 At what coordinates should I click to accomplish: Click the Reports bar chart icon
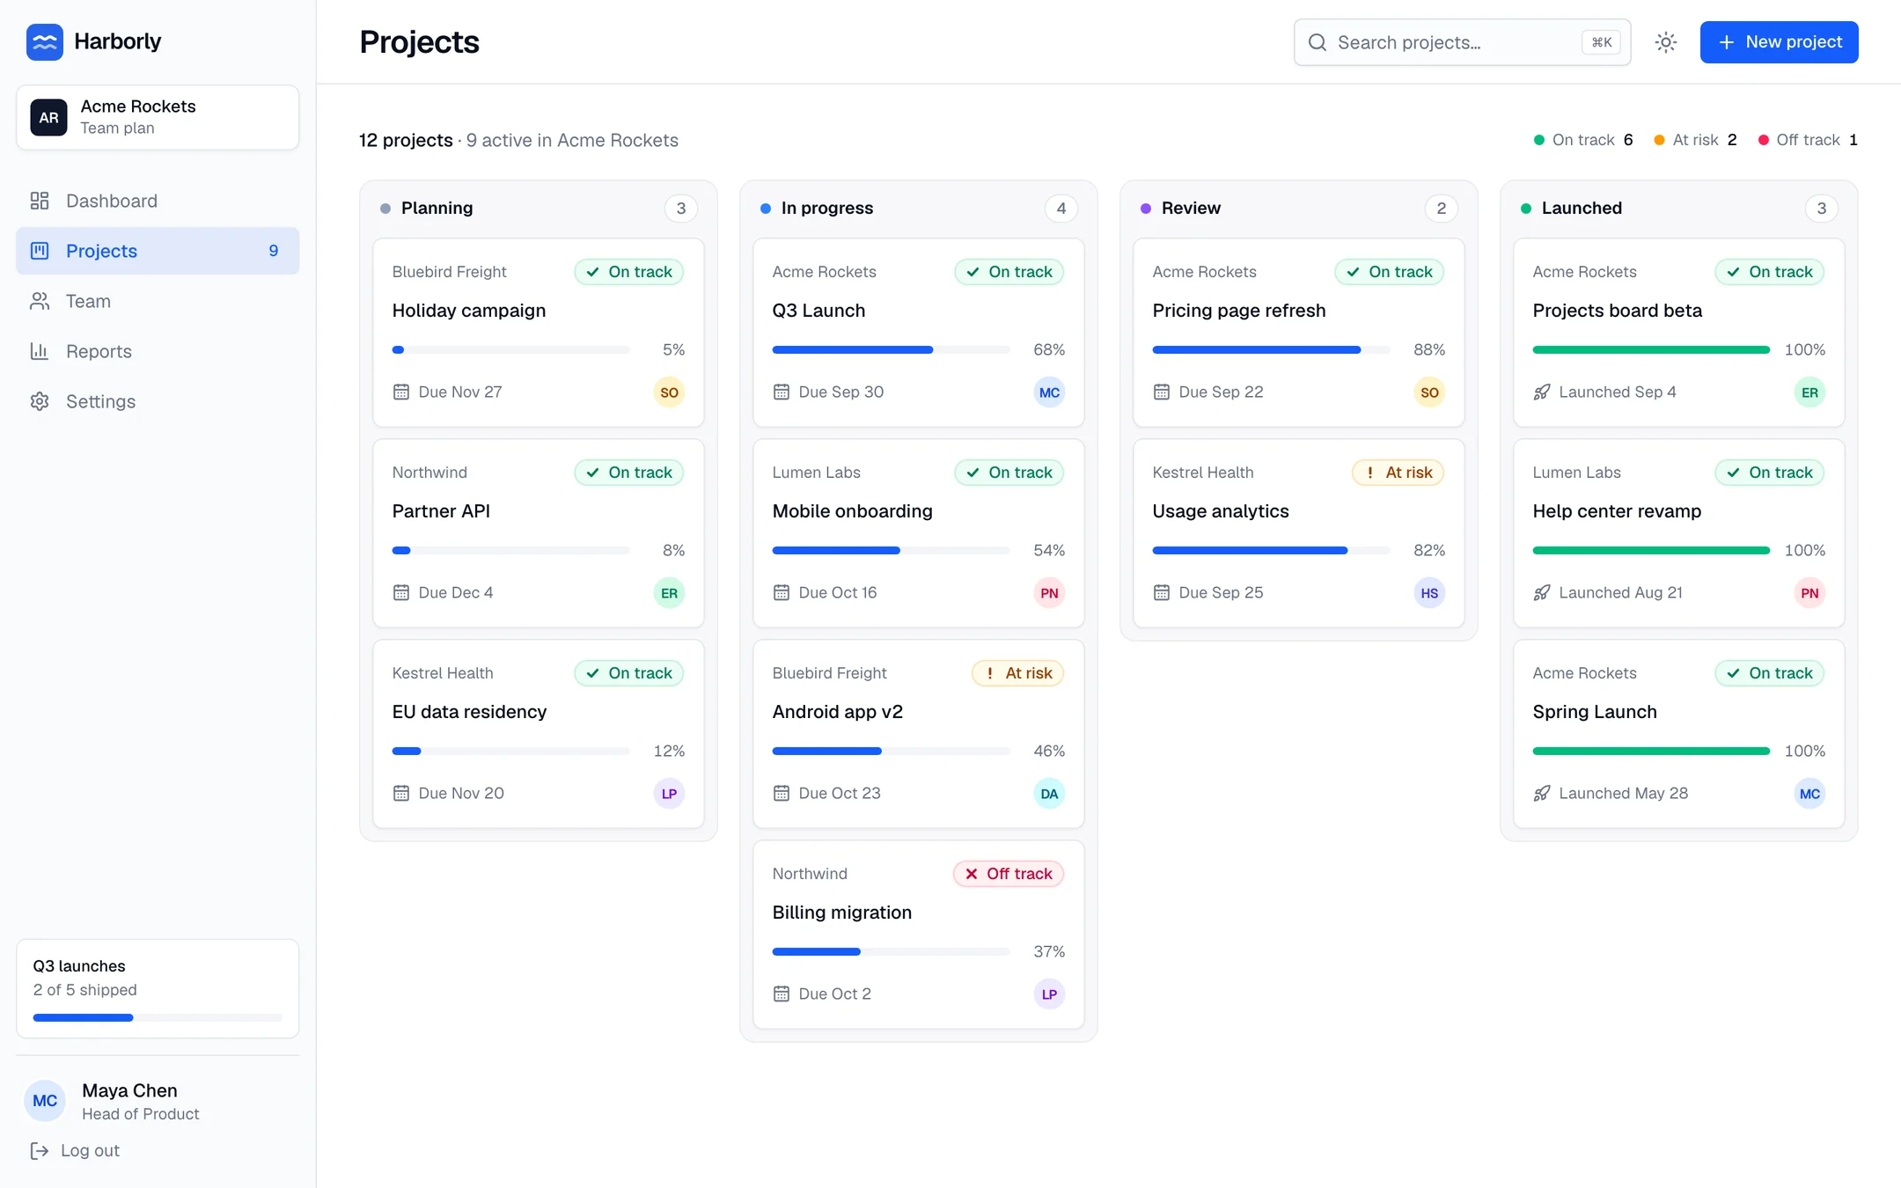click(x=40, y=351)
